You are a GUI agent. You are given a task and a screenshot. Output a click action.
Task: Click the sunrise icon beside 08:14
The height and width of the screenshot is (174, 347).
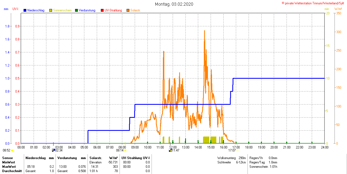click(x=125, y=150)
